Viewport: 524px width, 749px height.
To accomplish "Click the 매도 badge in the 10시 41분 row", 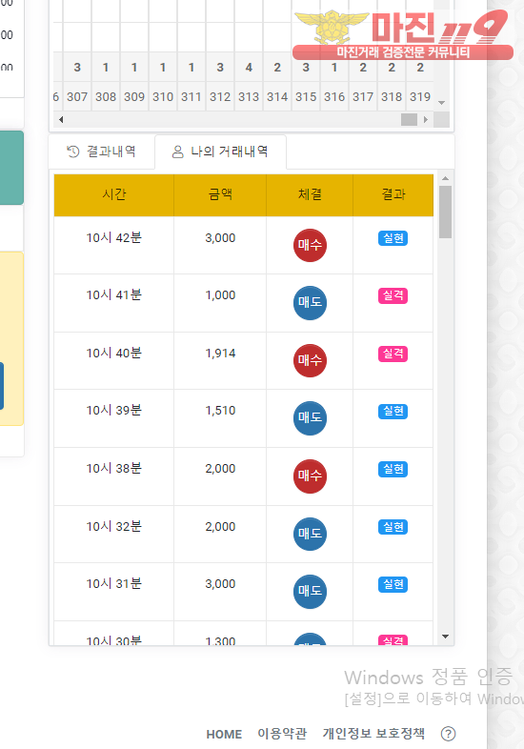I will [310, 303].
